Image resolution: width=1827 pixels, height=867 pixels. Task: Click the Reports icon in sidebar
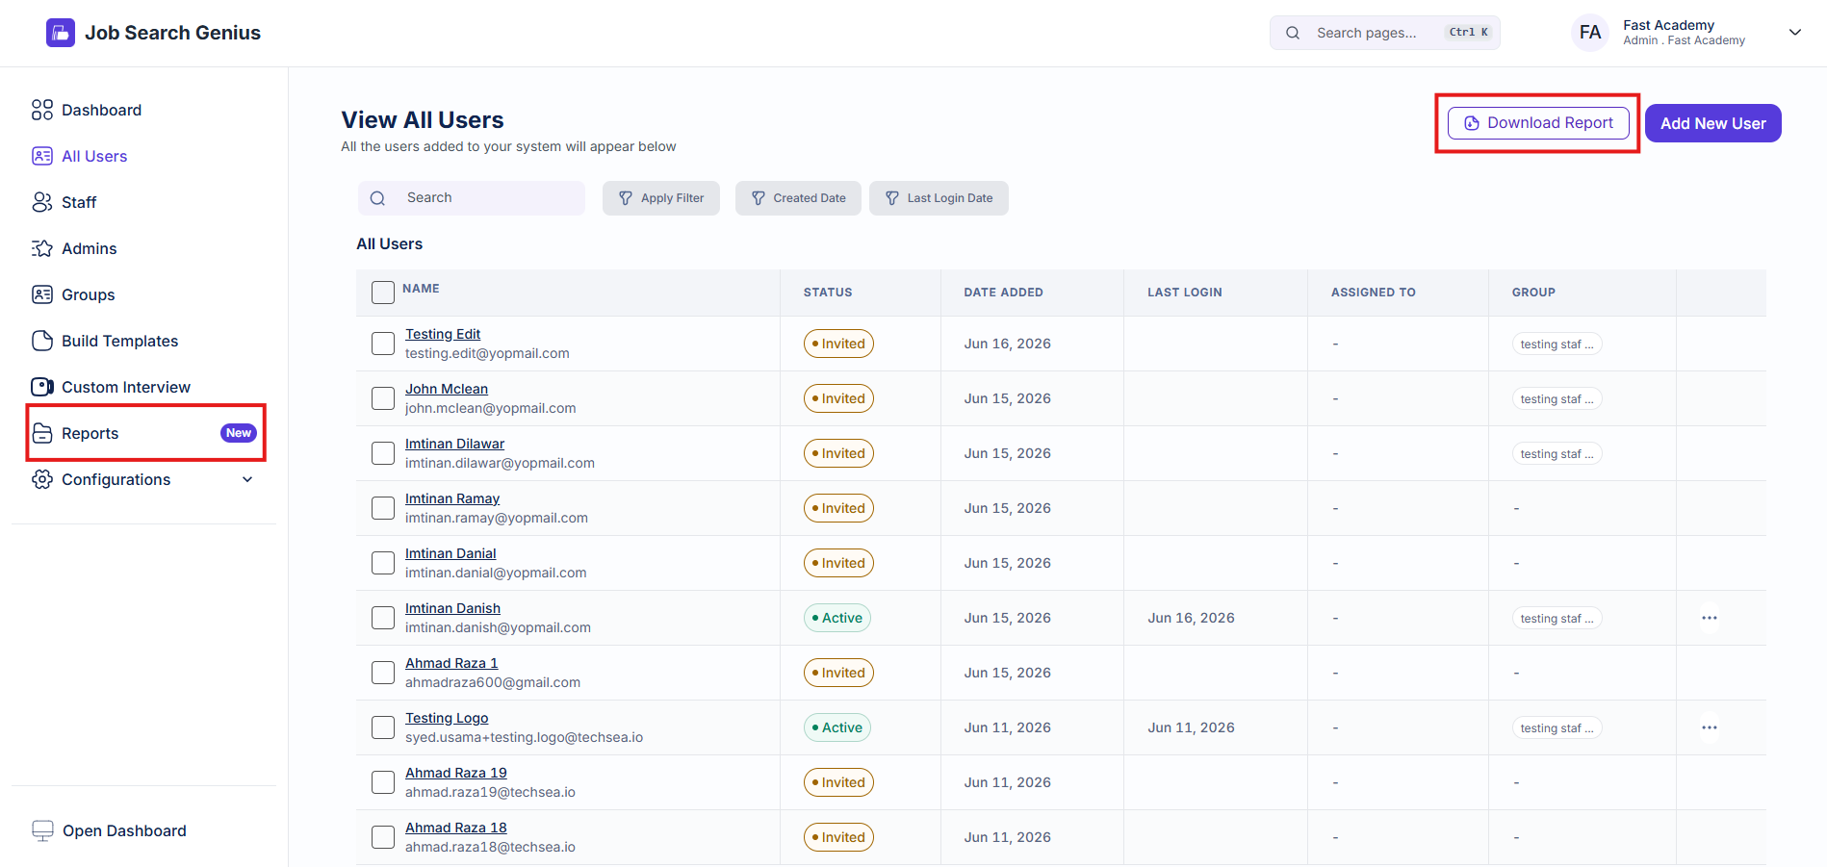coord(42,433)
